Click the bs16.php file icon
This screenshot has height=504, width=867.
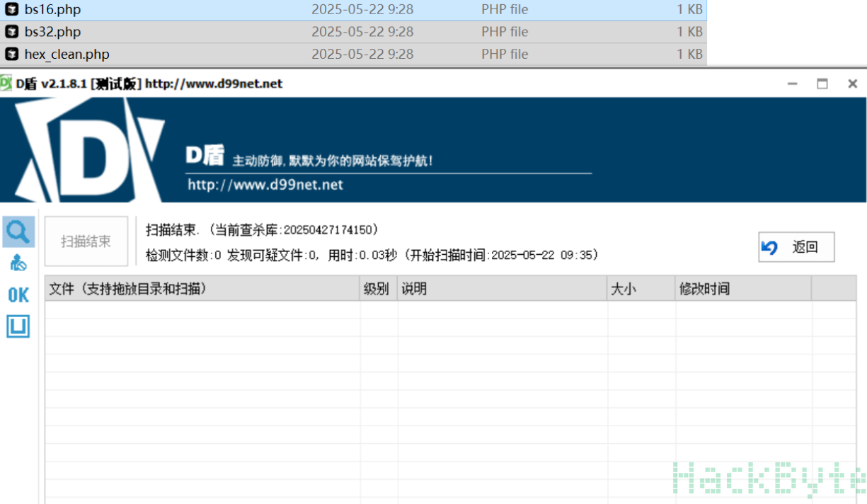pyautogui.click(x=11, y=10)
